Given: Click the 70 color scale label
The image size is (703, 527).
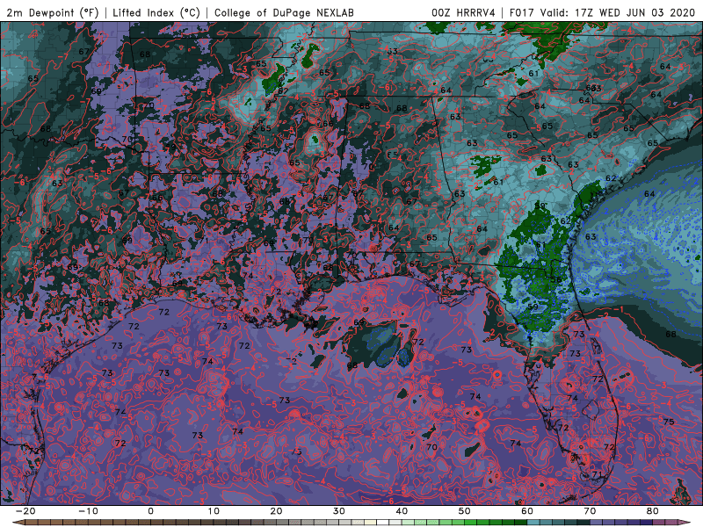Looking at the screenshot, I should (x=590, y=511).
